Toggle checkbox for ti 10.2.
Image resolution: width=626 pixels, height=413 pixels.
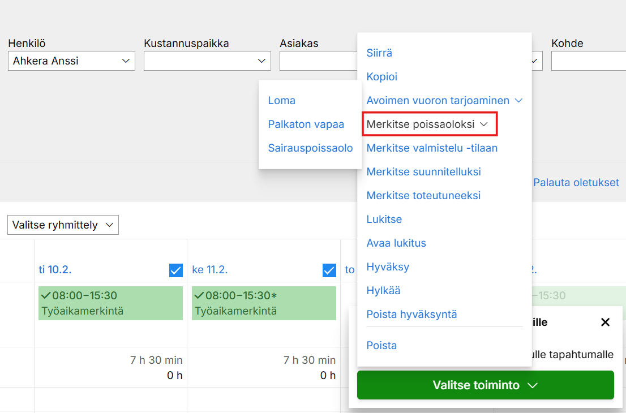(176, 270)
